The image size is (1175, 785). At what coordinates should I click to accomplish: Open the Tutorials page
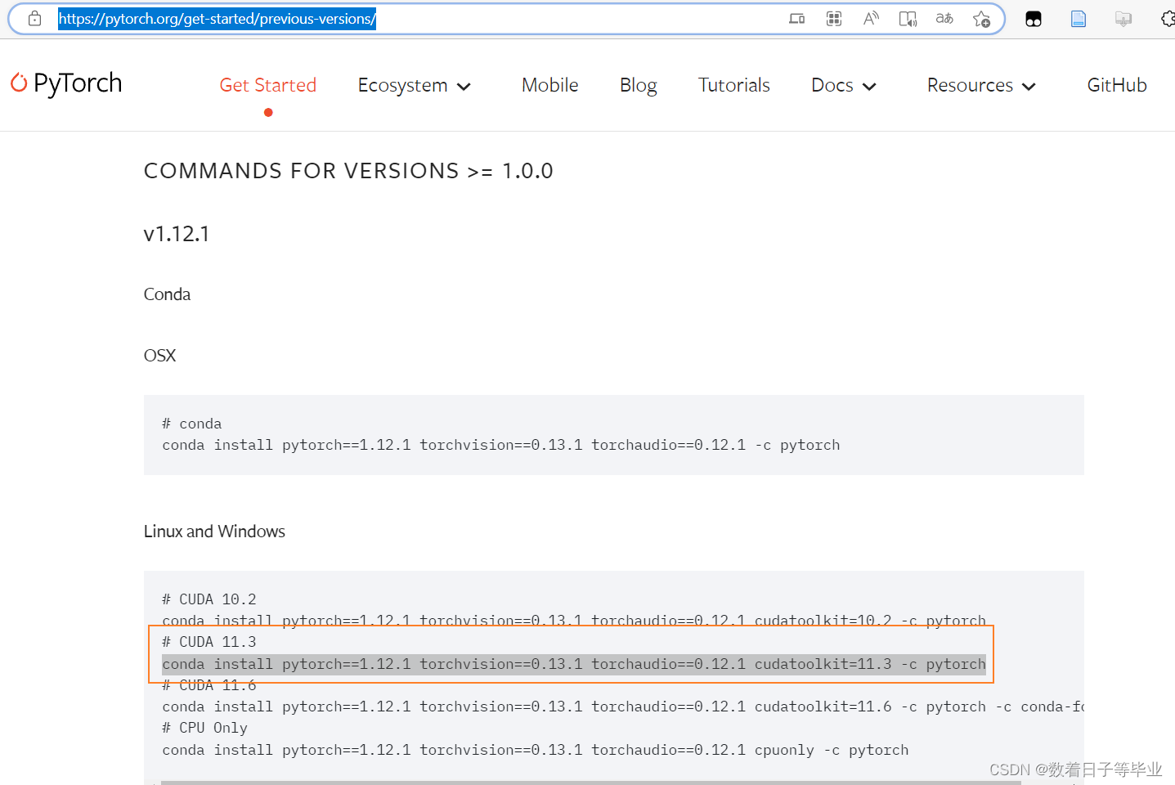733,85
